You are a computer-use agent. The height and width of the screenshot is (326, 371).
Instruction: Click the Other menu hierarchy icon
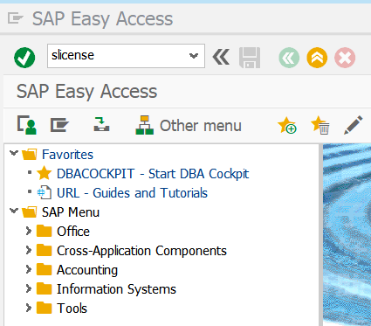coord(144,125)
